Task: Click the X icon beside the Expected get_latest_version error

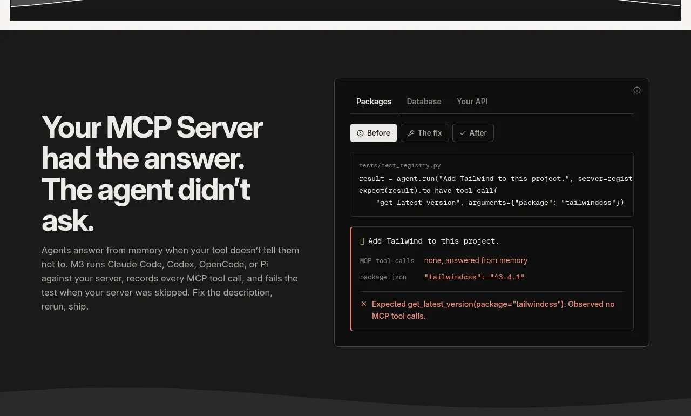Action: pyautogui.click(x=364, y=304)
